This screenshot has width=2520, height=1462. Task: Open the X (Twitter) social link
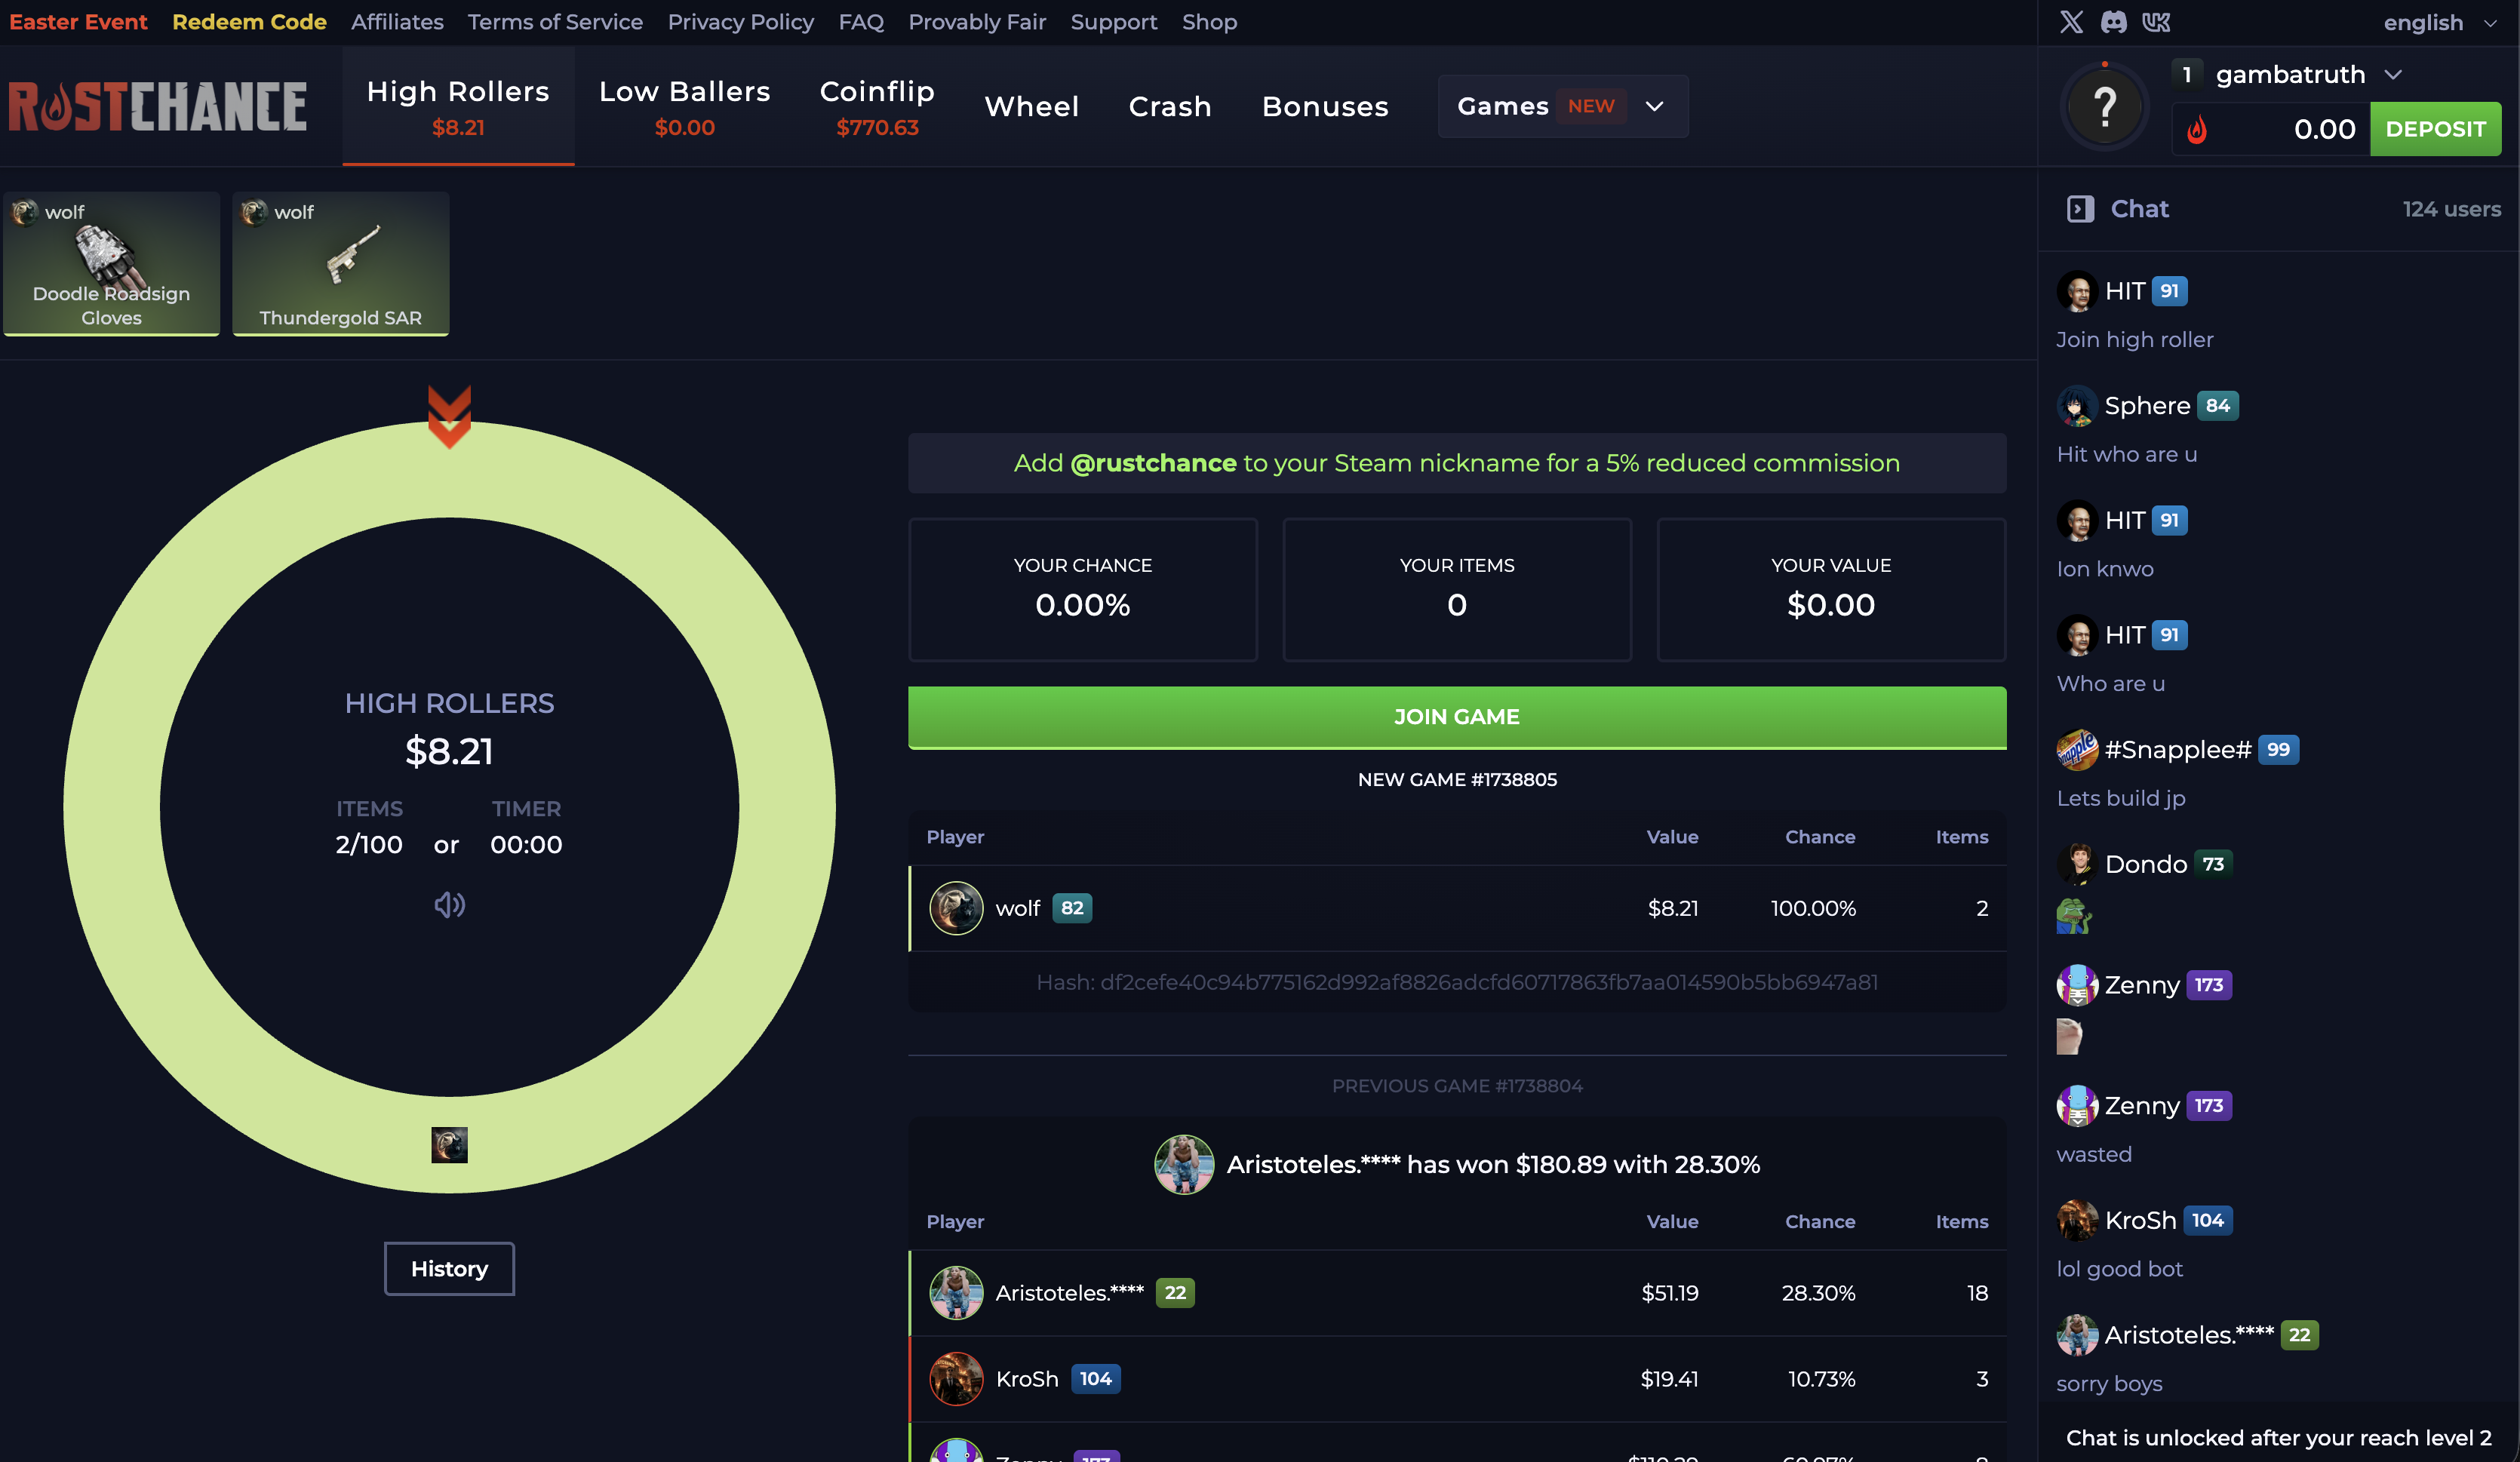[x=2071, y=22]
